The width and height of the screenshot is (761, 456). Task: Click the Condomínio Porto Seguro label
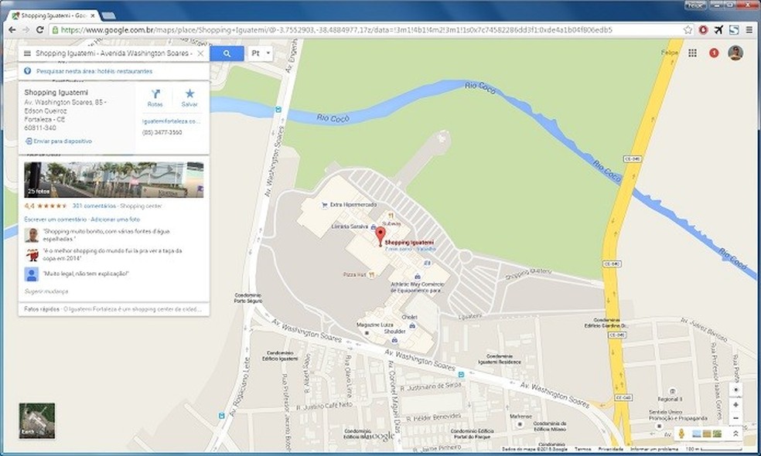247,298
